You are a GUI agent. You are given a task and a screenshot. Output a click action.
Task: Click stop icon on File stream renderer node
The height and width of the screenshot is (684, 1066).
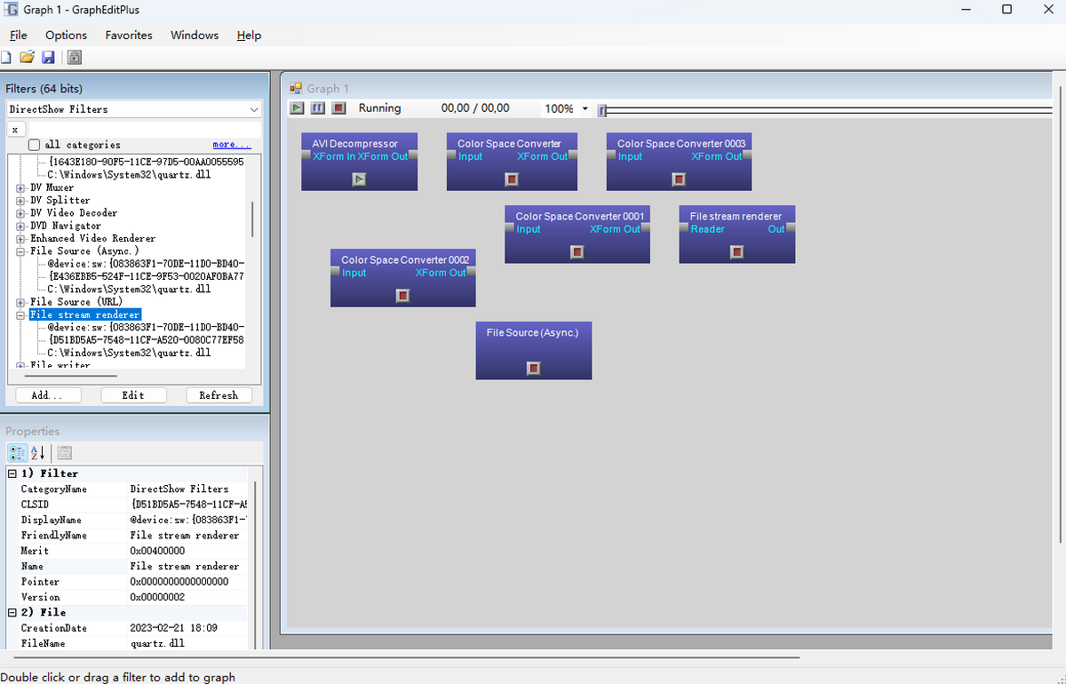pos(736,252)
